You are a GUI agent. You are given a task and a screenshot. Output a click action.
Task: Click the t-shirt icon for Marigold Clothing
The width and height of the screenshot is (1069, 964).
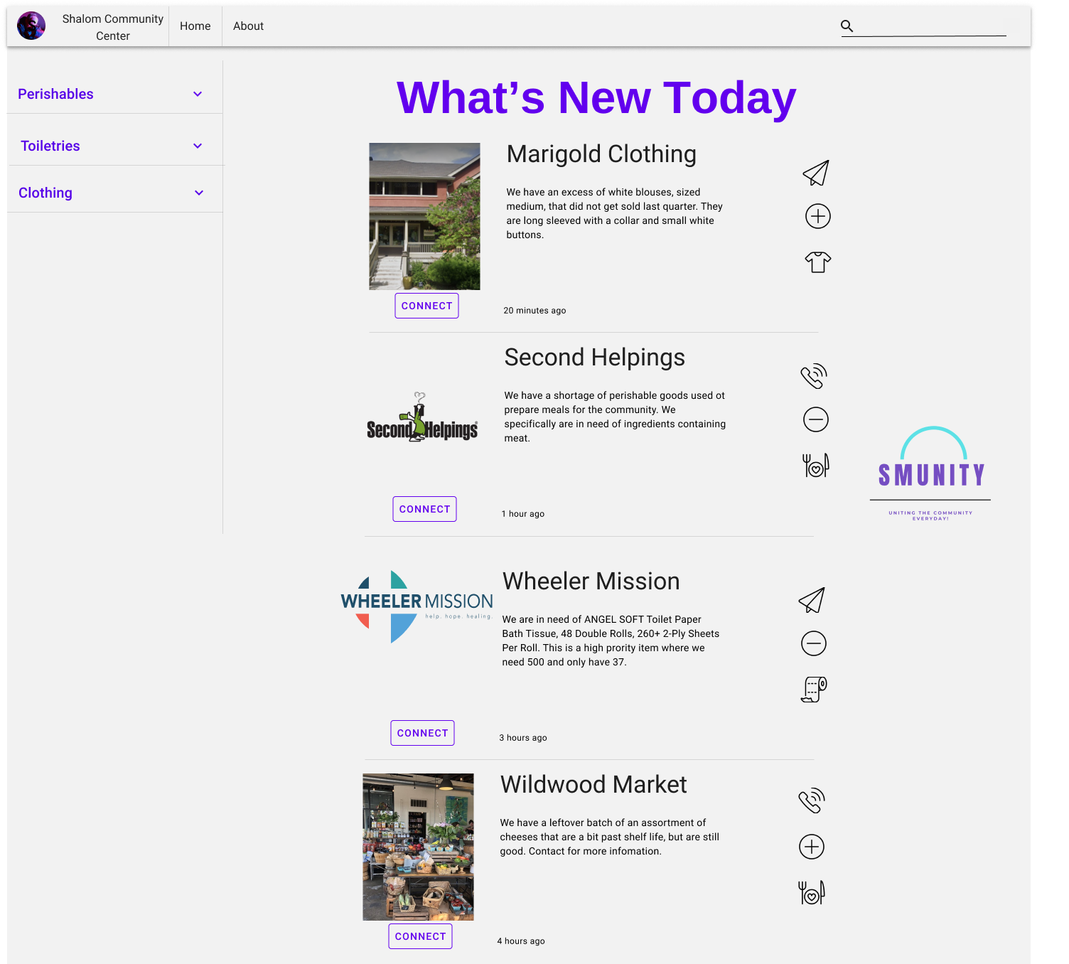point(817,262)
